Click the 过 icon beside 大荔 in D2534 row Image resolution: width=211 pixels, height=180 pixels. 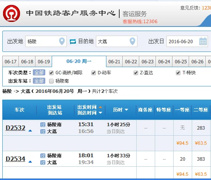(x=43, y=163)
